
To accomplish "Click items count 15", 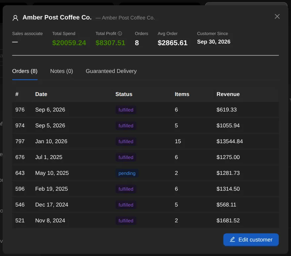I will (x=178, y=142).
